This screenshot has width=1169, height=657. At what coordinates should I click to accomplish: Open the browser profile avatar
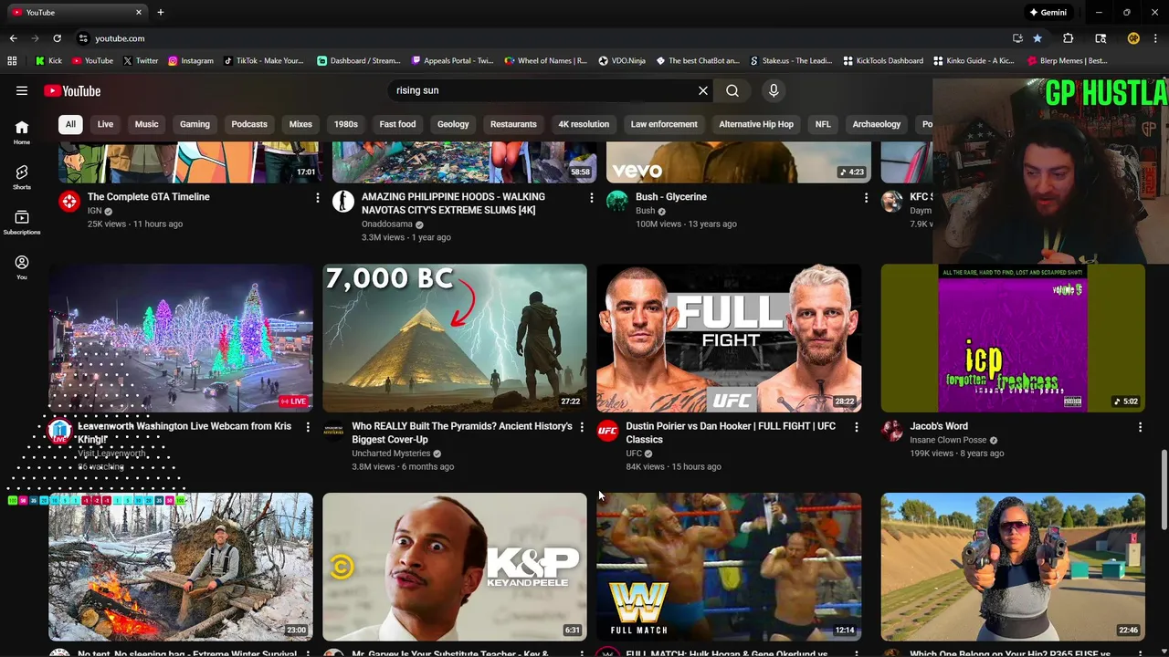point(1133,38)
